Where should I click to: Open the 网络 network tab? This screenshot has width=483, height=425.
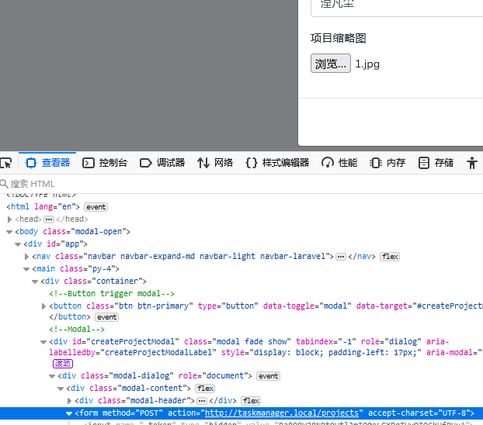pos(215,163)
